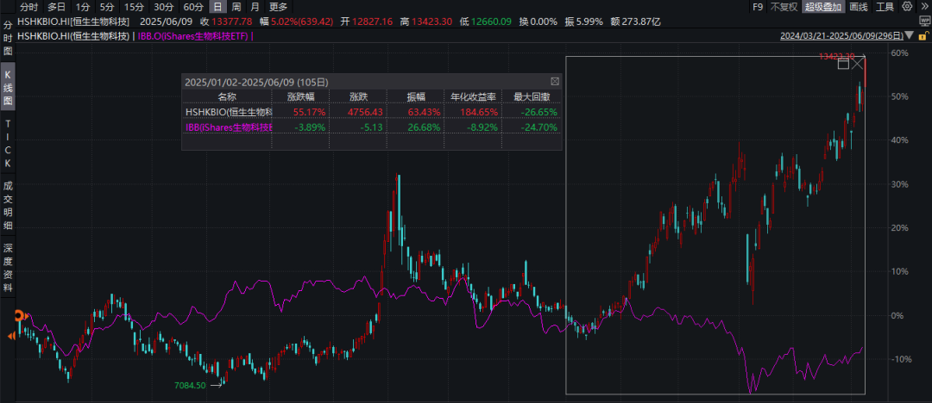Close the range selection box
The width and height of the screenshot is (932, 403).
(x=858, y=63)
